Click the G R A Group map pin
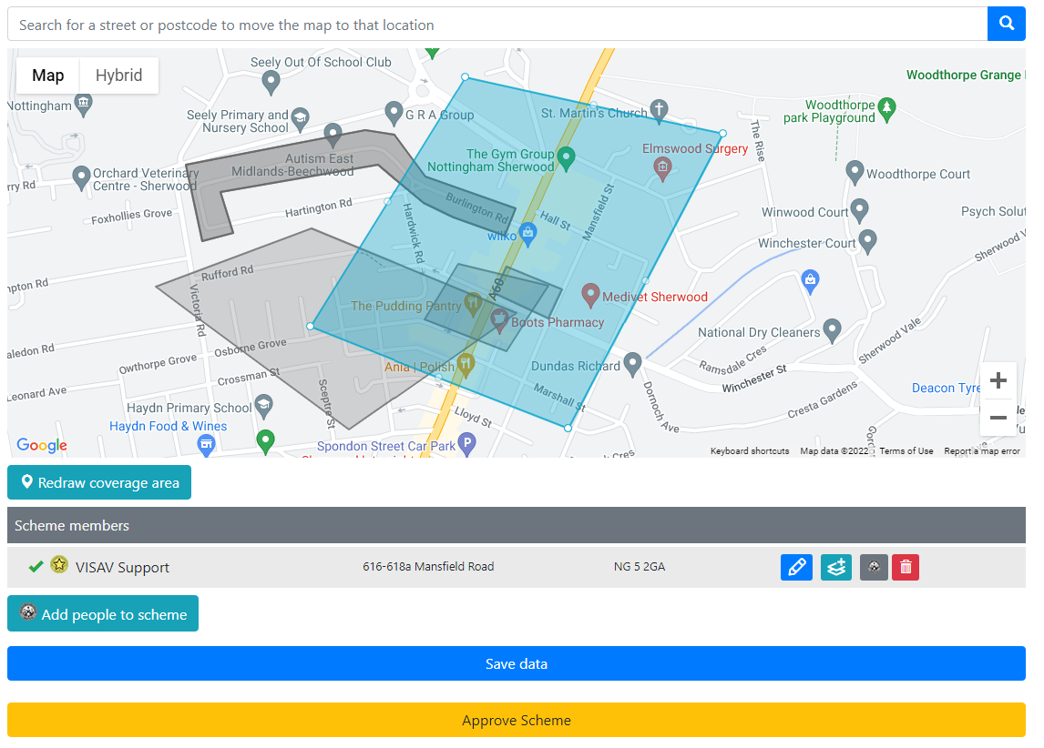The image size is (1044, 748). coord(394,113)
